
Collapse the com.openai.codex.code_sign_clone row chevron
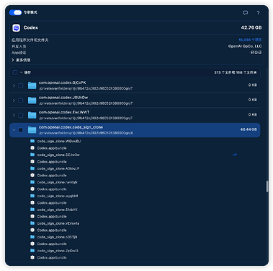[x=14, y=130]
